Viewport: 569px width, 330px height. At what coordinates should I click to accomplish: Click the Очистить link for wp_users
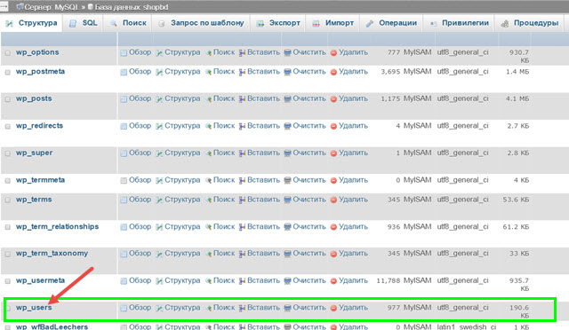click(309, 308)
